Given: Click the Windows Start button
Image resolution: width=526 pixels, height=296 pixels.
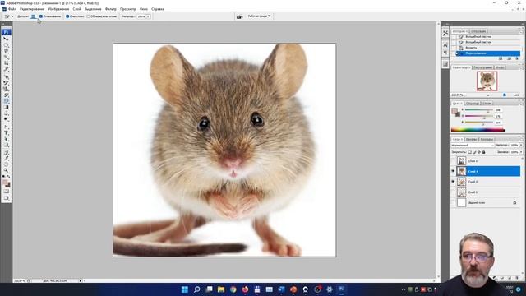Looking at the screenshot, I should point(184,289).
